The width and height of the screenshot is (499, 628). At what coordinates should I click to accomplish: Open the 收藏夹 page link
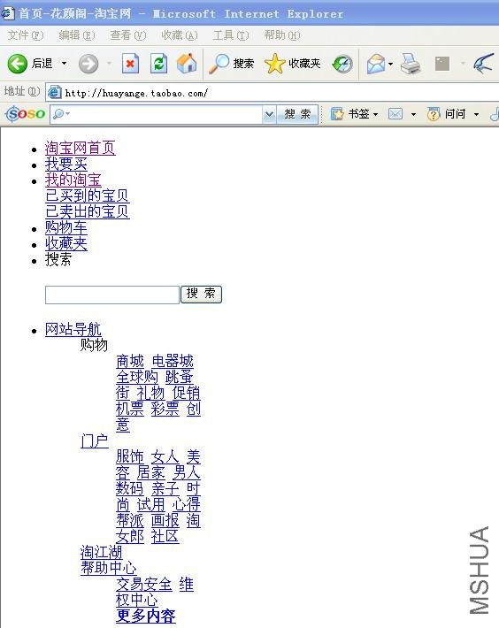click(x=66, y=243)
